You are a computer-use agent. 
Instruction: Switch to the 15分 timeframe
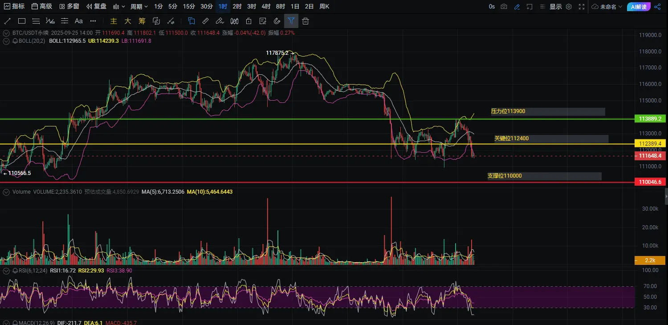point(189,6)
